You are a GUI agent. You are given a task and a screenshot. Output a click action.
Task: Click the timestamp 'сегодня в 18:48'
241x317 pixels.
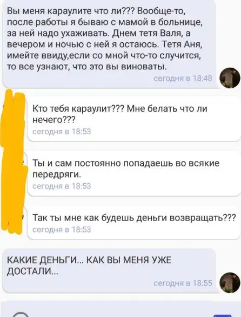(183, 78)
